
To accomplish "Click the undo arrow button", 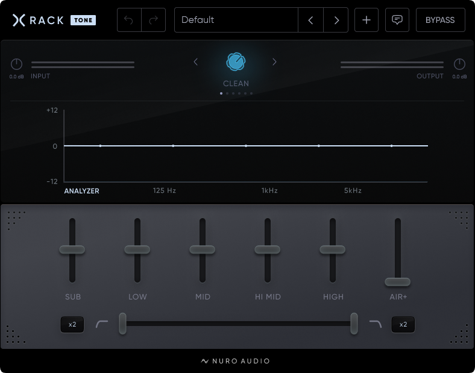I will (129, 20).
